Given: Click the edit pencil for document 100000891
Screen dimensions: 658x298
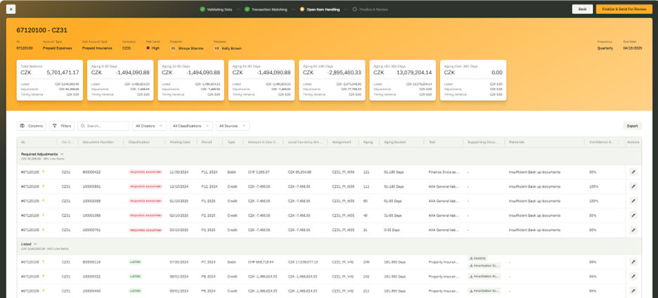Looking at the screenshot, I should (x=633, y=186).
